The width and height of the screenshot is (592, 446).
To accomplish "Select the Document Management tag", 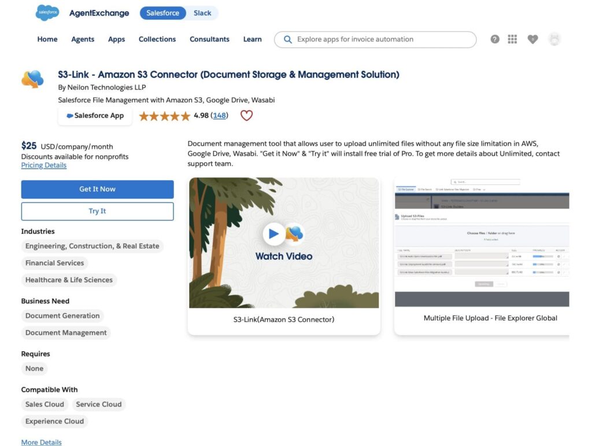I will coord(66,333).
